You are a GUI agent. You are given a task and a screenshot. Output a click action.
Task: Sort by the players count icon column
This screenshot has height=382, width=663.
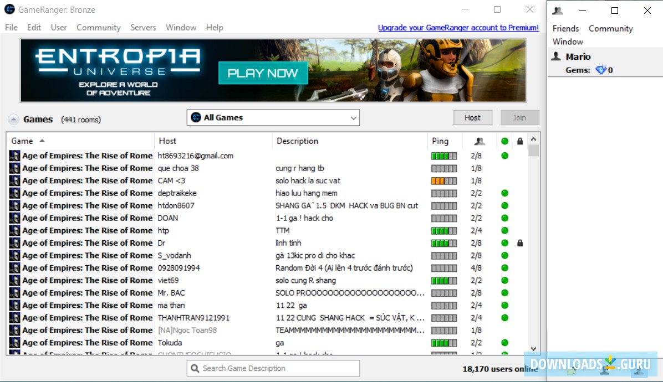tap(480, 141)
